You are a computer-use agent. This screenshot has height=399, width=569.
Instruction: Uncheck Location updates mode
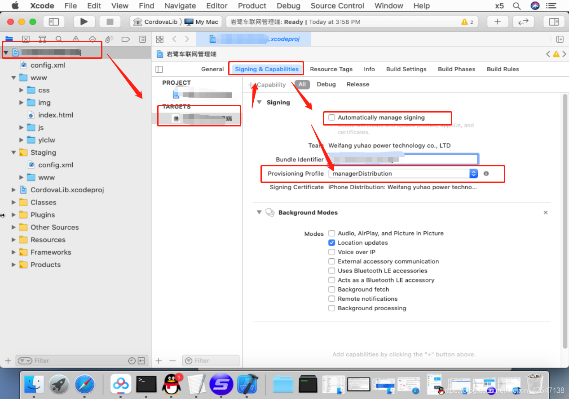coord(331,243)
